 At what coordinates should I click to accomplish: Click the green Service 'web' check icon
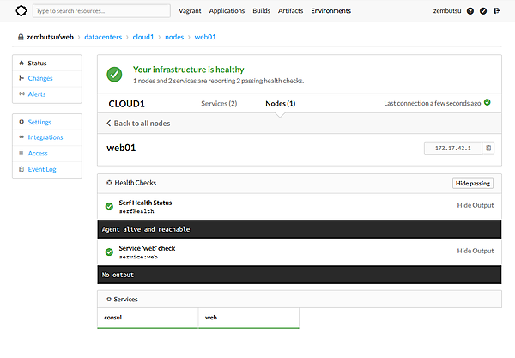[109, 252]
